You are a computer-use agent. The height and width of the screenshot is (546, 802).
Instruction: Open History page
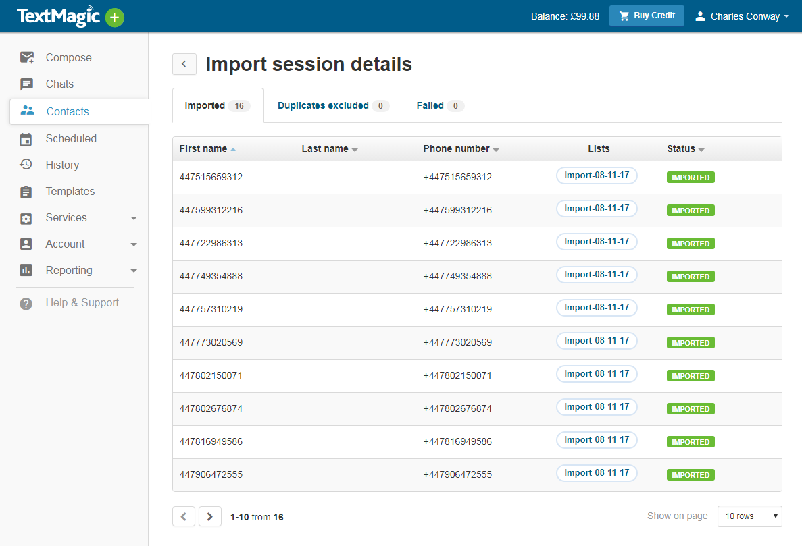tap(62, 165)
